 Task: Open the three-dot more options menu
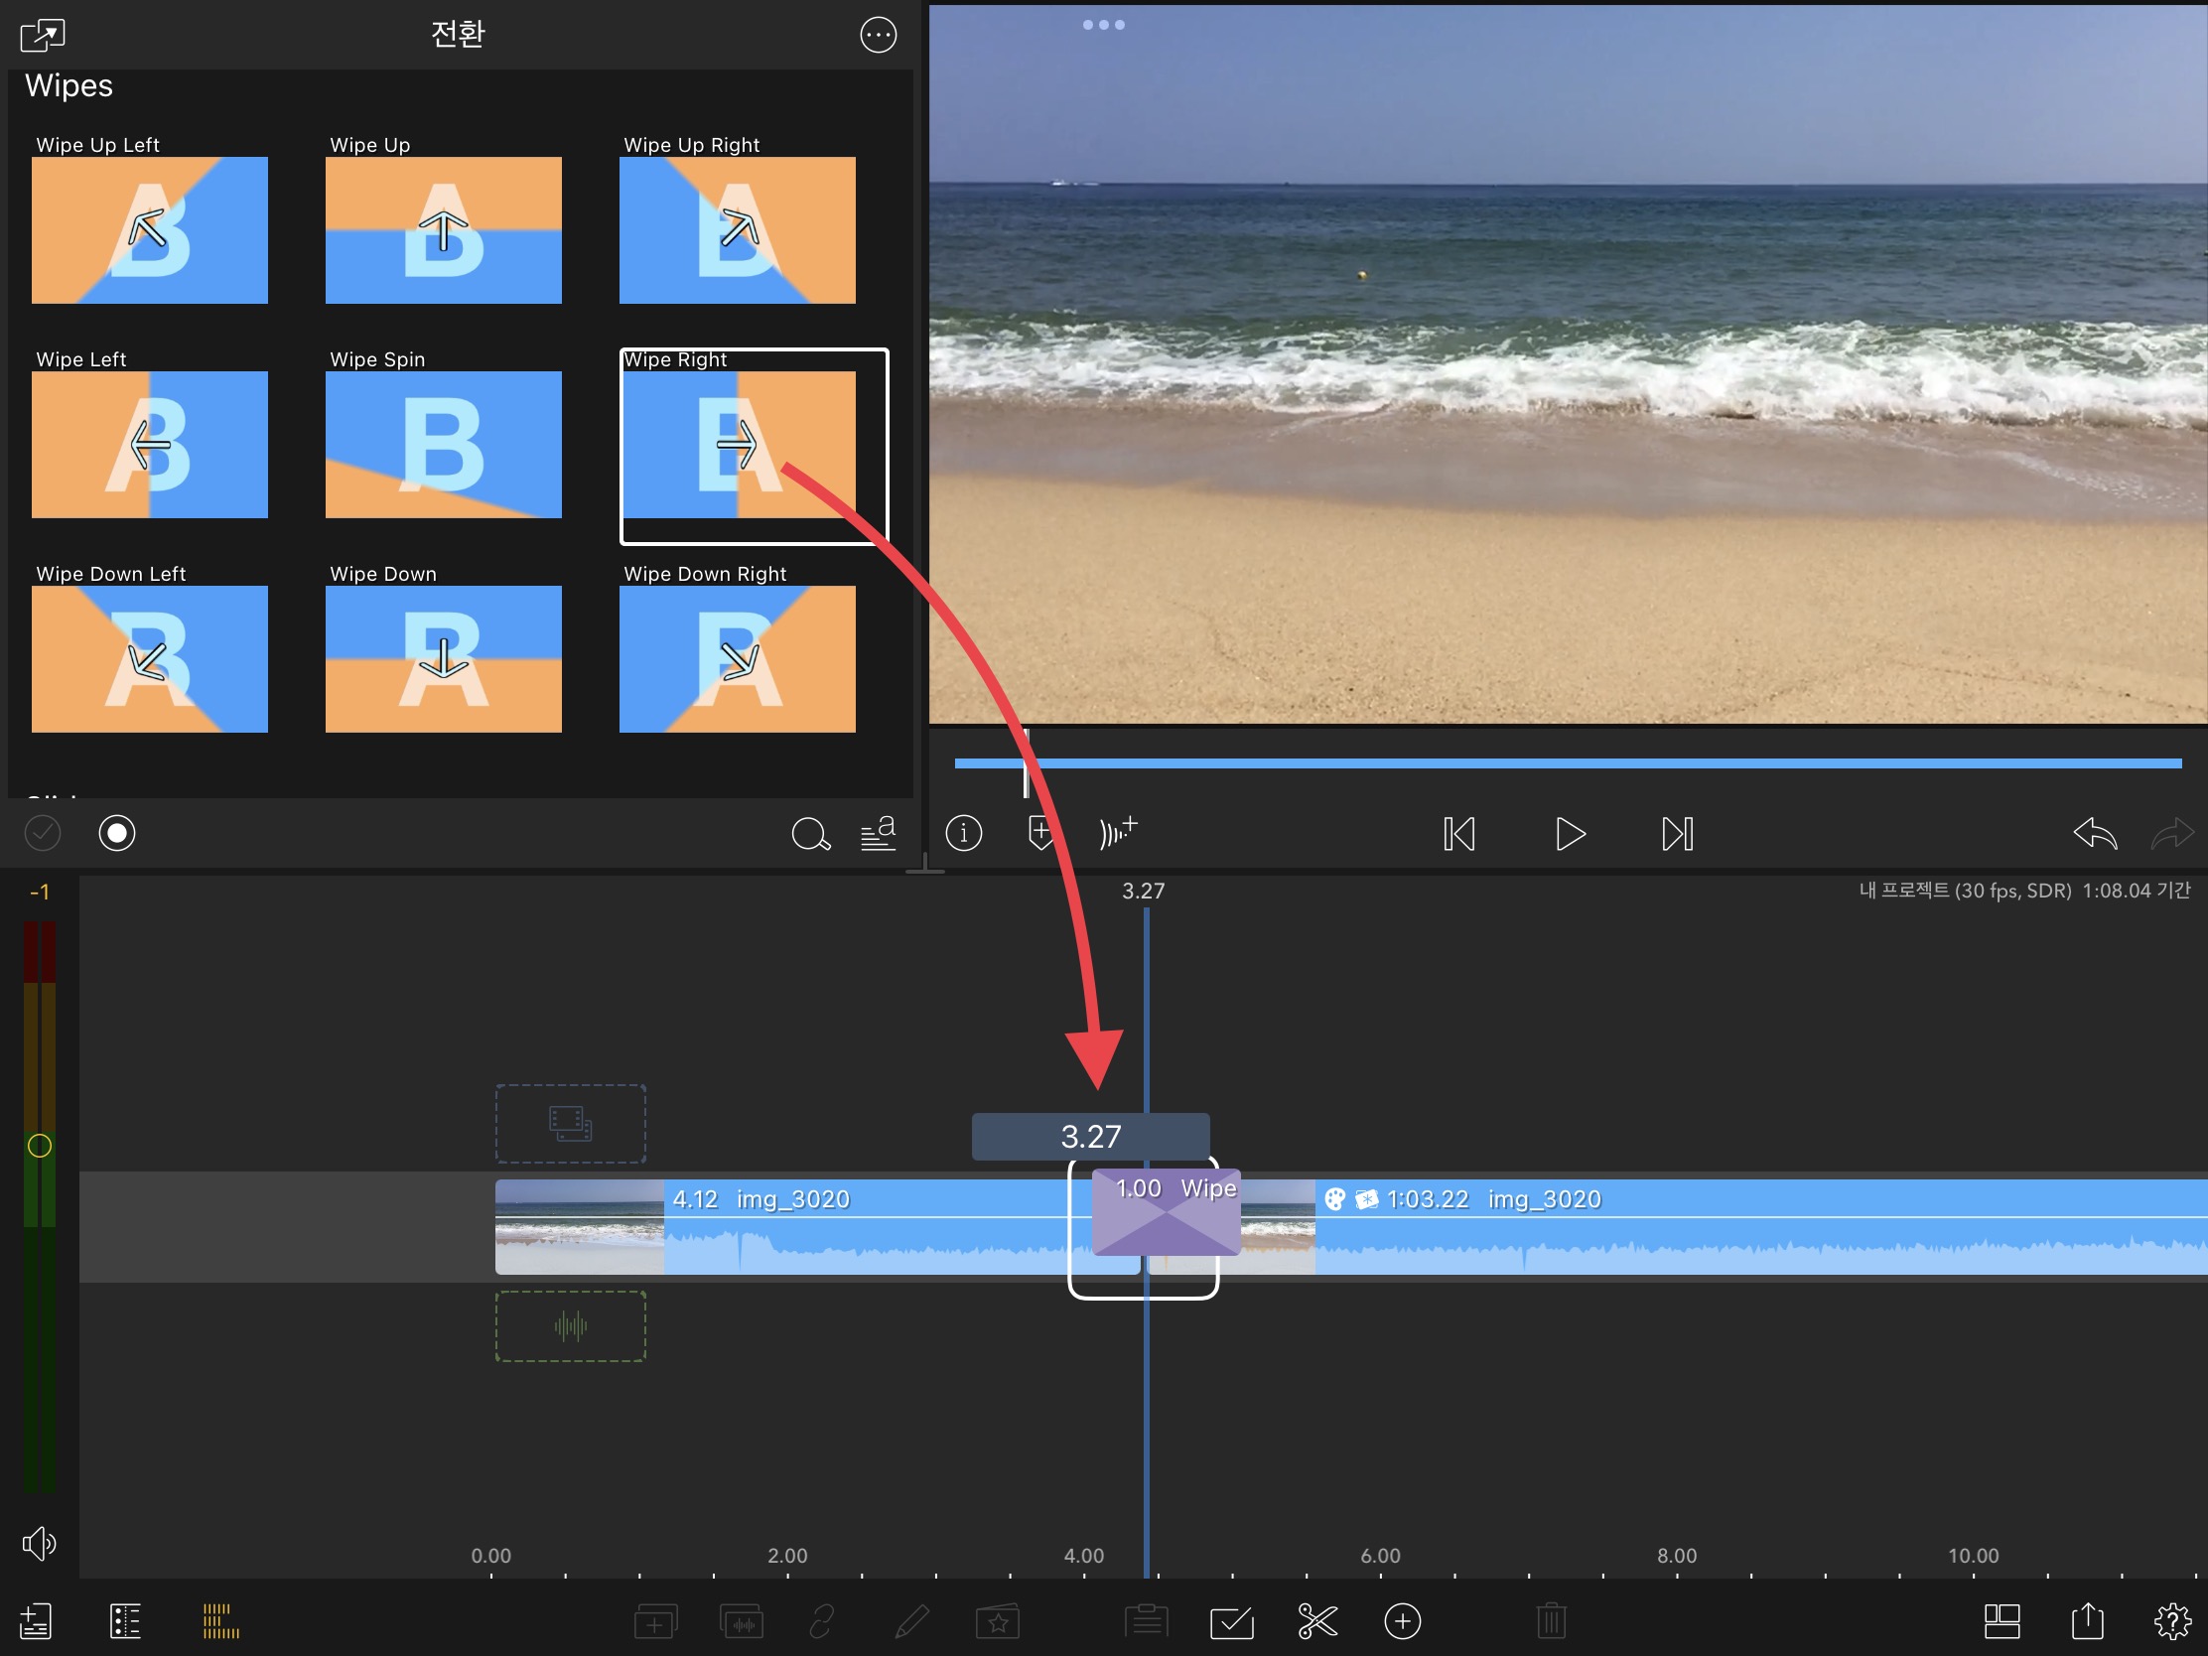[x=878, y=35]
